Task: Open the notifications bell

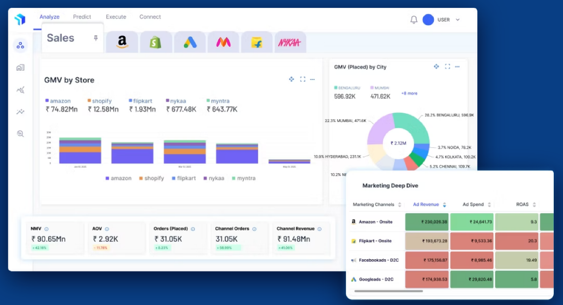Action: [x=414, y=20]
